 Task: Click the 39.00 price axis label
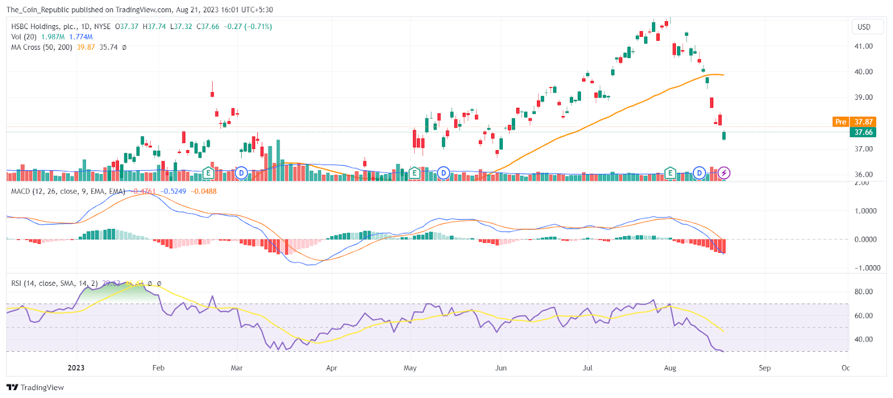point(863,98)
